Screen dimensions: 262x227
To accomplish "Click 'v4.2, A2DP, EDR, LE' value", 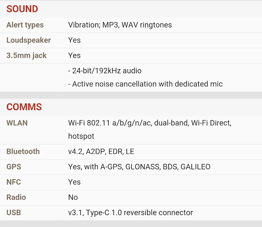I will pos(101,151).
